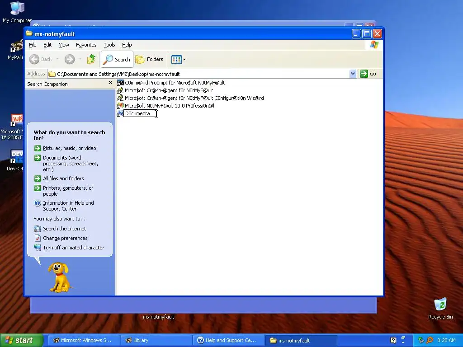Viewport: 463px width, 347px height.
Task: Click the taskbar clock showing 8:28 AM
Action: point(446,340)
